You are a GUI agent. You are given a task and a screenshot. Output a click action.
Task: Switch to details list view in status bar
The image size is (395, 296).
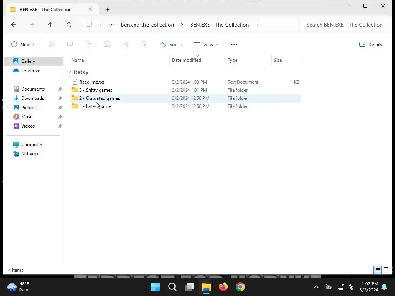pos(378,270)
